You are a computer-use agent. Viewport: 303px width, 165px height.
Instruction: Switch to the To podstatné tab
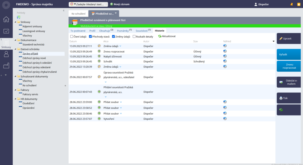pyautogui.click(x=78, y=31)
